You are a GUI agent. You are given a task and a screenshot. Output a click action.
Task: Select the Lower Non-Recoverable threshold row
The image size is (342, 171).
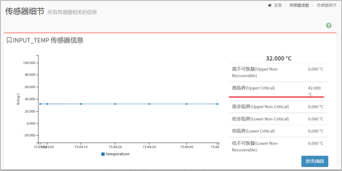[279, 147]
